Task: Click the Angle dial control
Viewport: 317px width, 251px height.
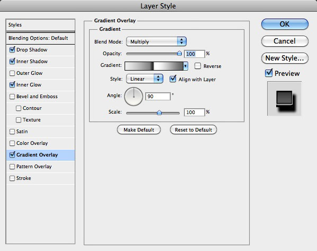Action: pos(134,97)
